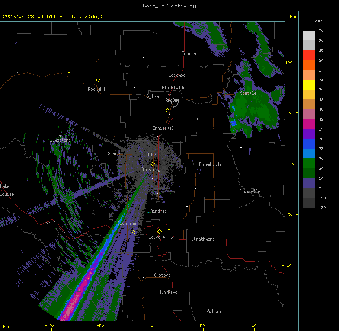Click the Didsbury town label

pyautogui.click(x=151, y=169)
